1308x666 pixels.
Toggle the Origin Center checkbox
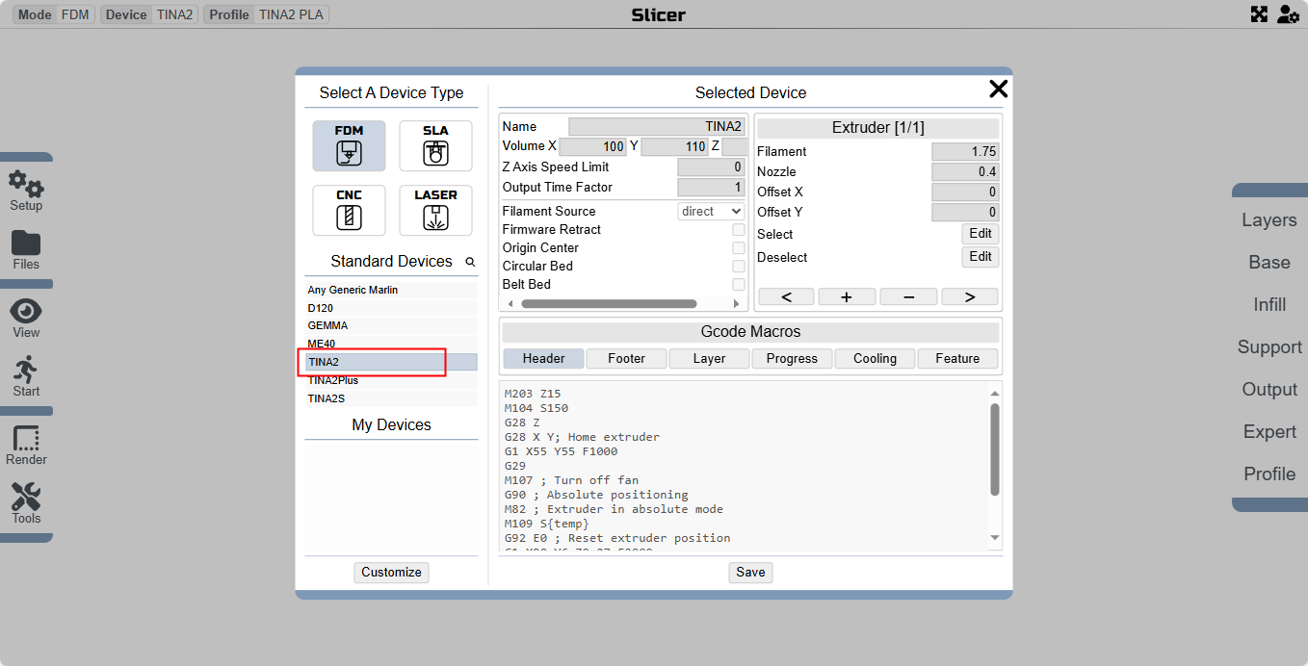(x=738, y=248)
